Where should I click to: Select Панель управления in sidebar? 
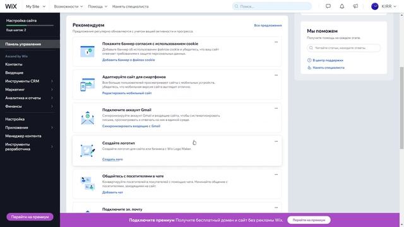tap(30, 44)
